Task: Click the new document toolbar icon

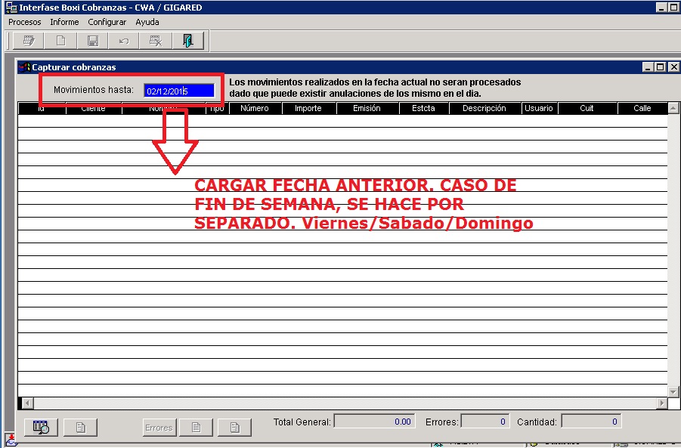Action: coord(61,41)
